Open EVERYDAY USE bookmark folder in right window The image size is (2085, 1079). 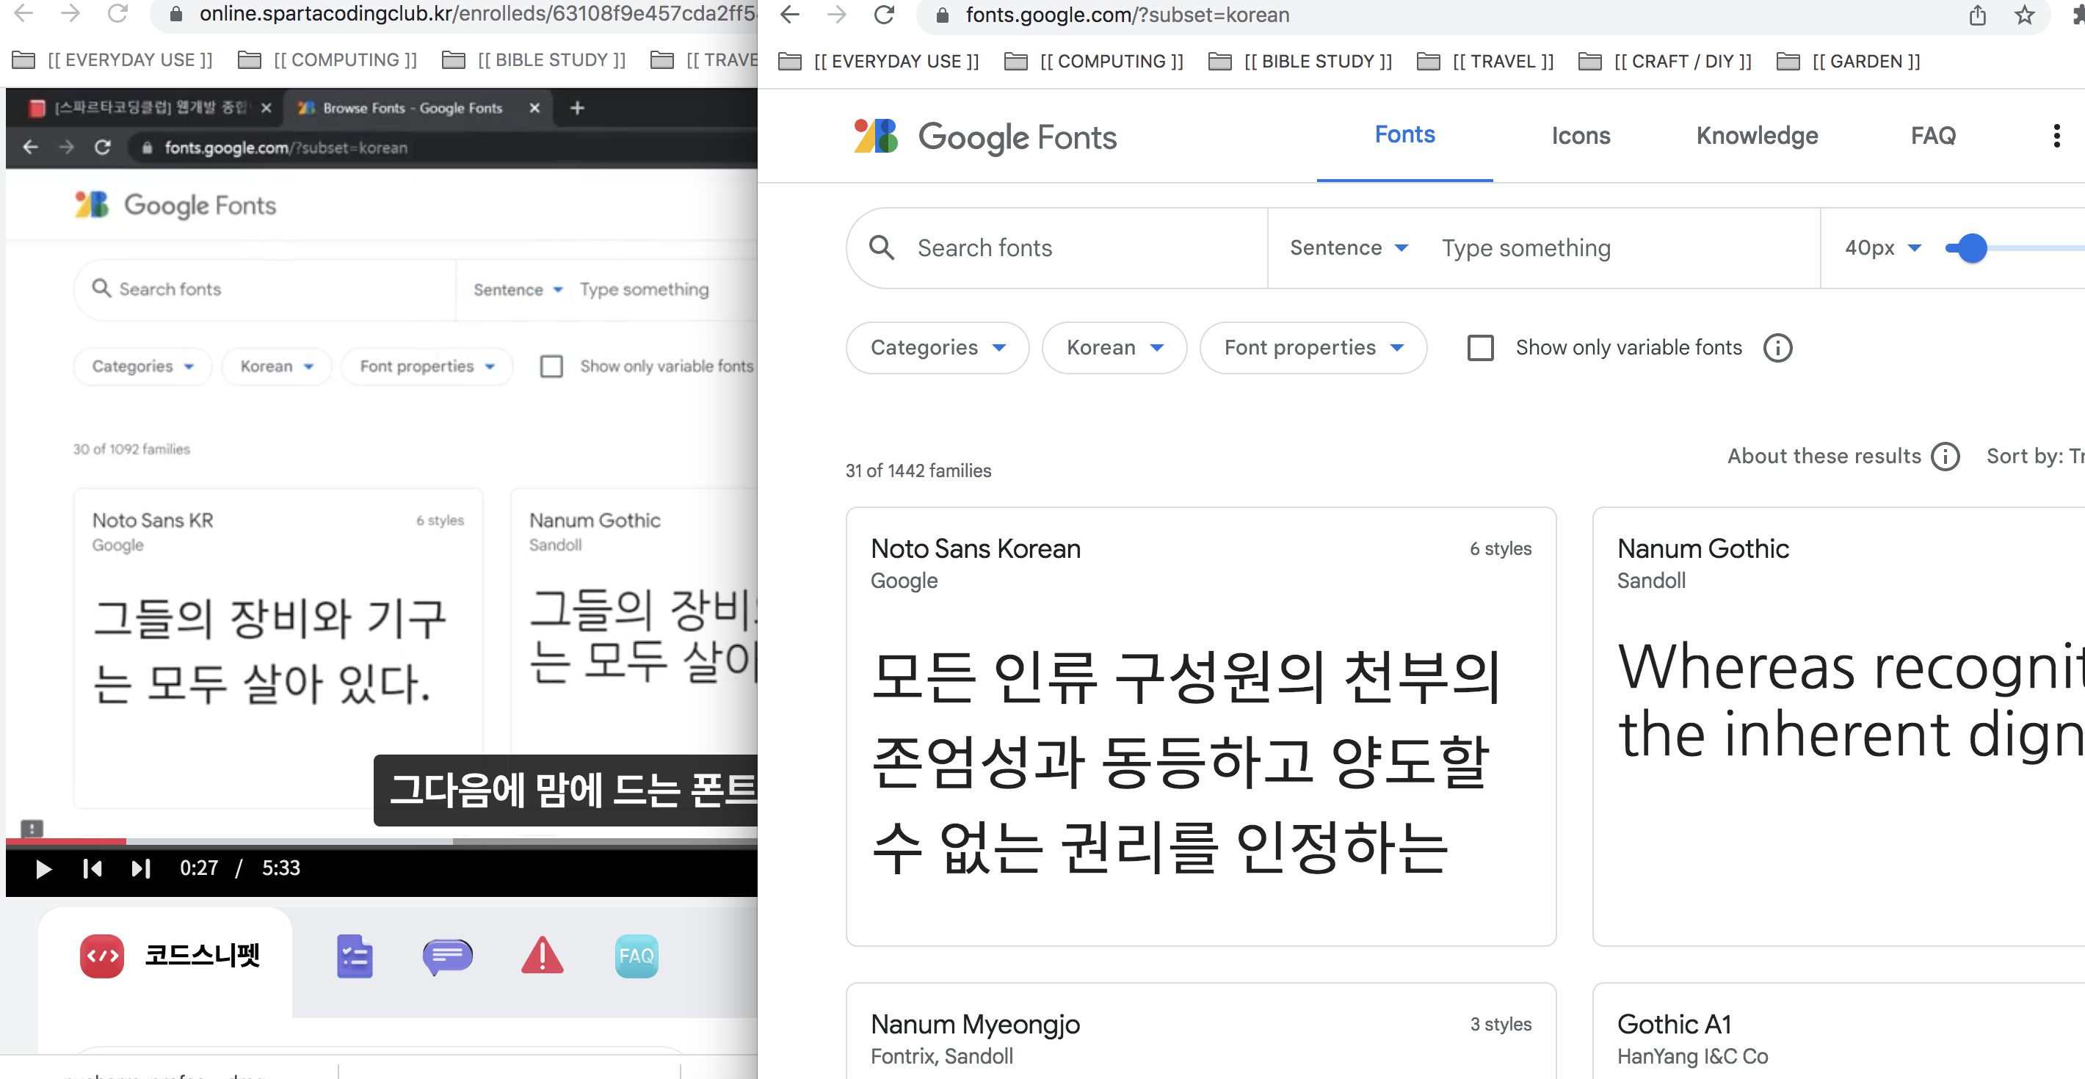pos(879,62)
